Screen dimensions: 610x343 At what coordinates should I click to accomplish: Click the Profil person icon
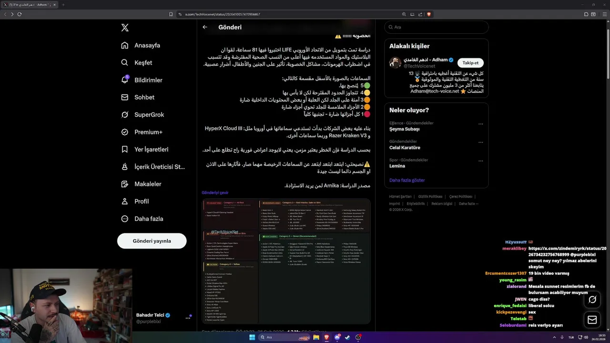click(x=125, y=202)
